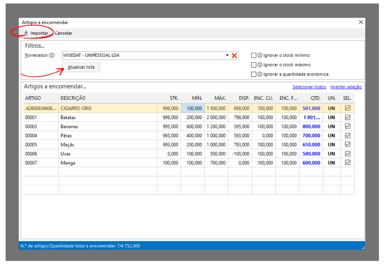Click article code 00006
Image resolution: width=384 pixels, height=265 pixels.
pyautogui.click(x=31, y=154)
